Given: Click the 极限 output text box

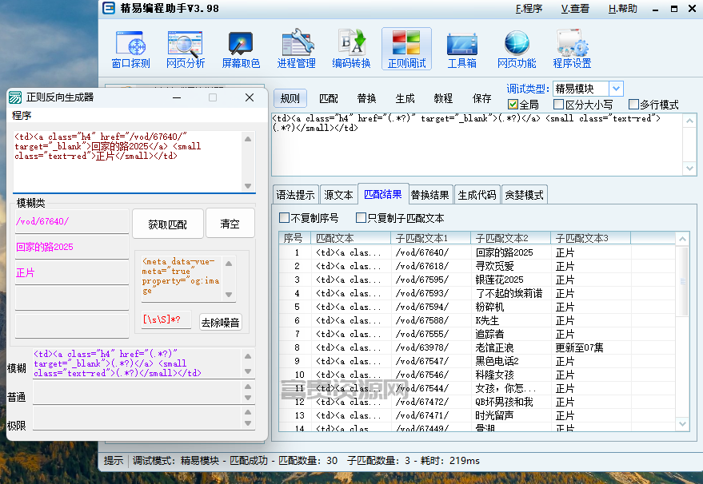Looking at the screenshot, I should click(138, 418).
